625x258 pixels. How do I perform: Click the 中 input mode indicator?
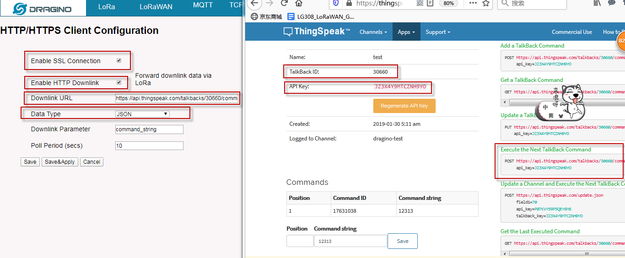tap(546, 107)
